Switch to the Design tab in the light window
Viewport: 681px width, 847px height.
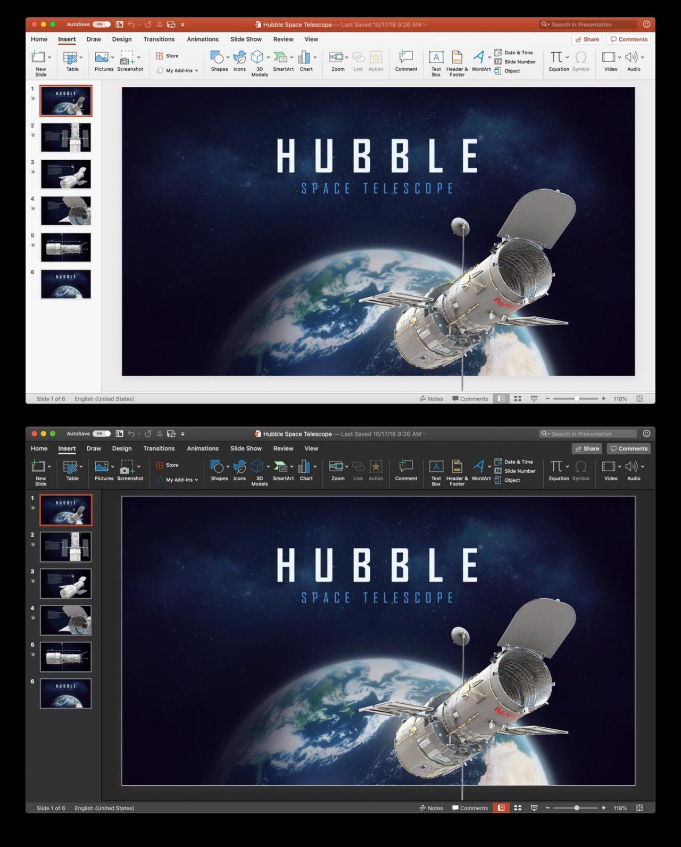click(122, 39)
